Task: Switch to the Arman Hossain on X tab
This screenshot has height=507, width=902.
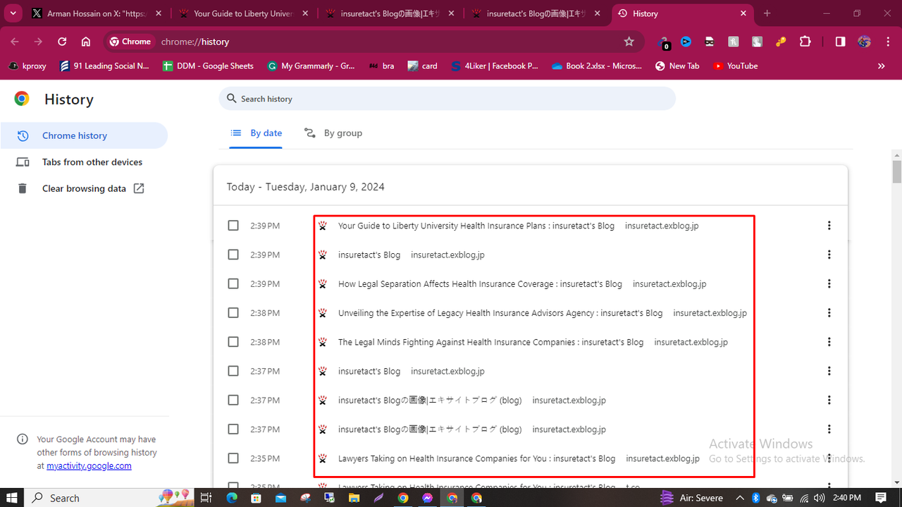Action: [x=97, y=13]
